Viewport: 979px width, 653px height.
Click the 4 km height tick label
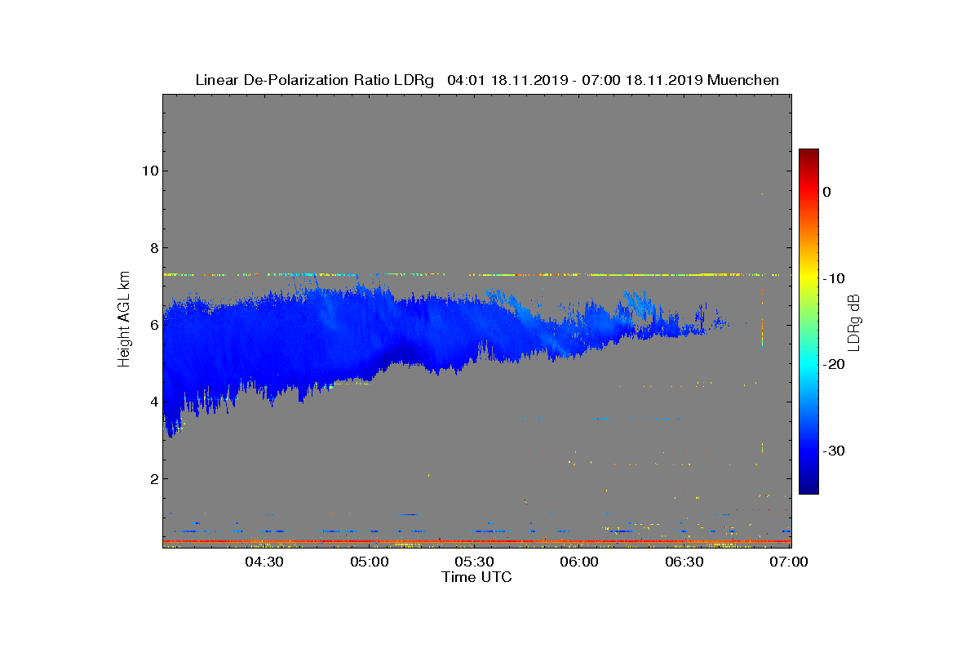pos(153,402)
